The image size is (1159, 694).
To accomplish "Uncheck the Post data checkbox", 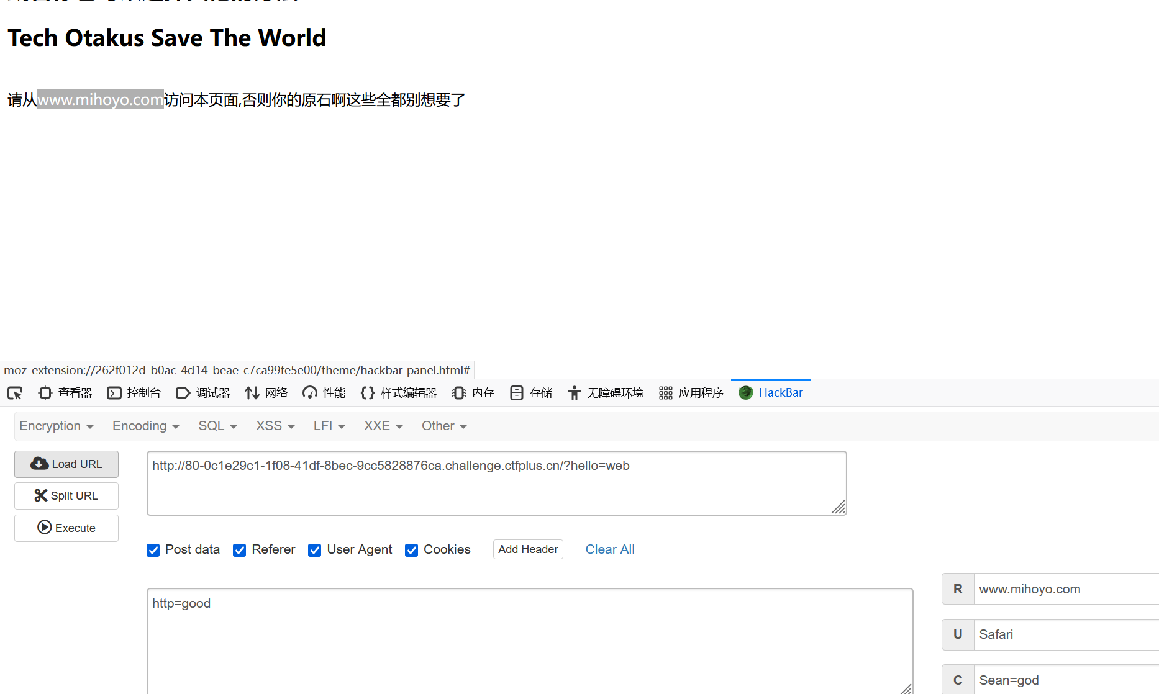I will point(153,550).
